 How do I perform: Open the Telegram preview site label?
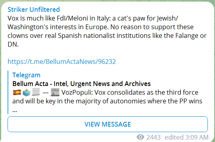26,75
